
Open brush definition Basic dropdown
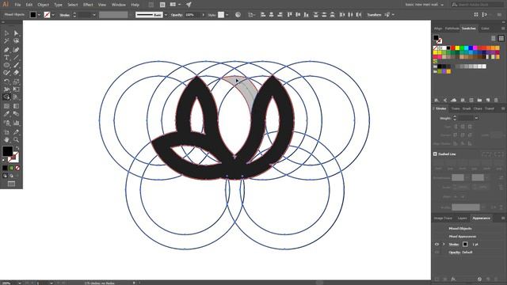tap(166, 15)
